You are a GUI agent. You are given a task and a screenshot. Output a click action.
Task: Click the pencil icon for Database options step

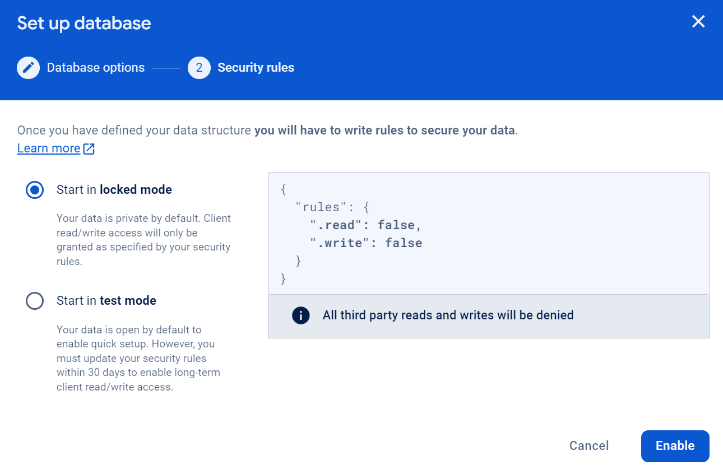point(28,67)
